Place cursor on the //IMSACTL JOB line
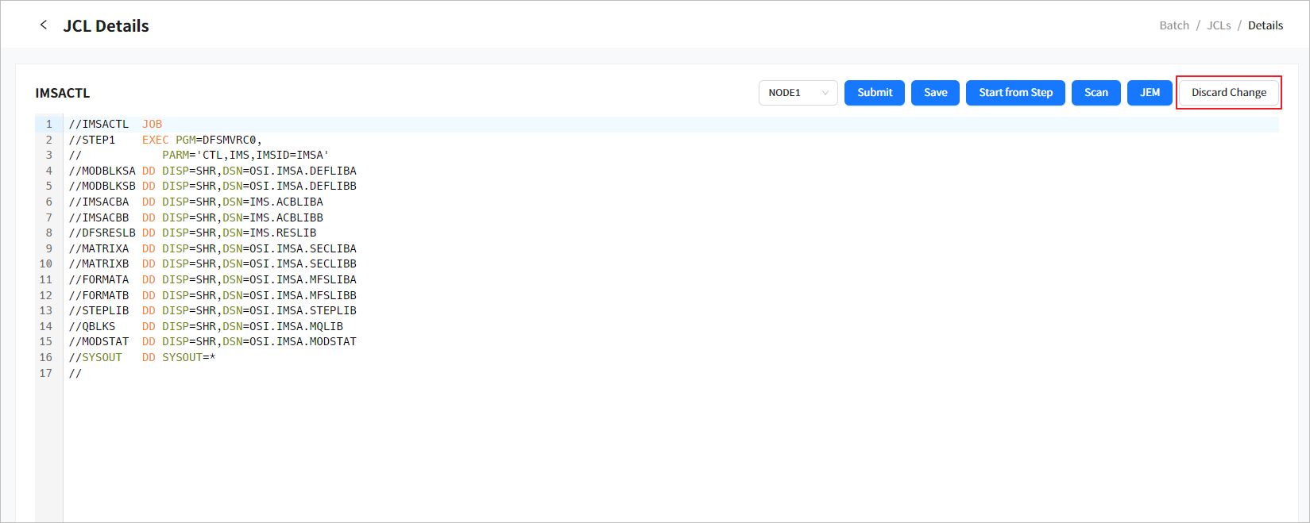The height and width of the screenshot is (523, 1310). tap(116, 125)
